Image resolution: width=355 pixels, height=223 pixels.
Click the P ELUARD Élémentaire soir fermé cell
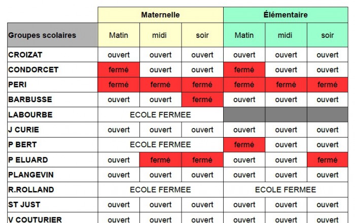(x=328, y=160)
